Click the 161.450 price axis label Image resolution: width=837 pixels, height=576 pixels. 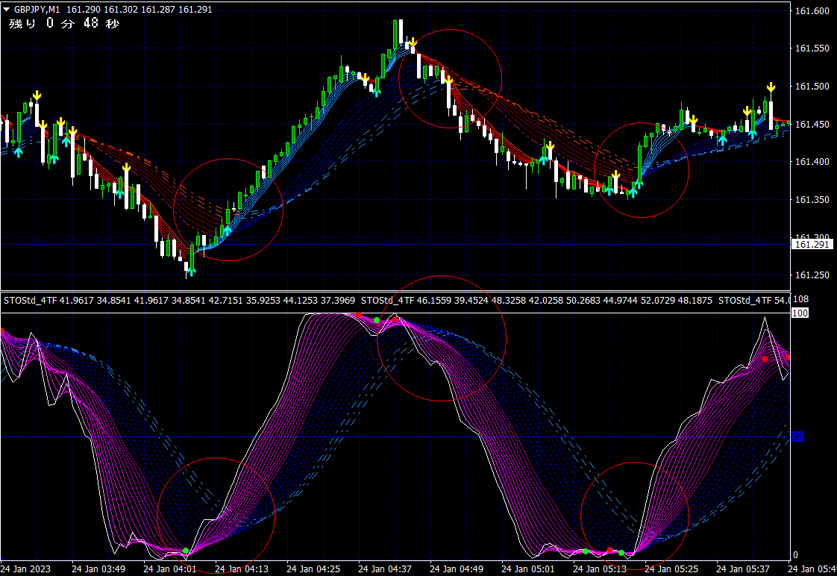[x=812, y=124]
